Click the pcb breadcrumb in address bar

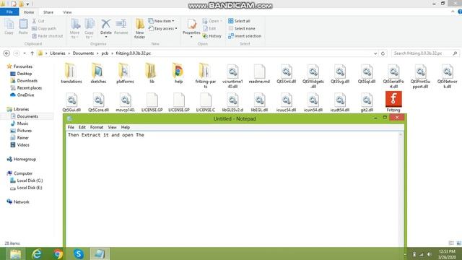click(105, 53)
